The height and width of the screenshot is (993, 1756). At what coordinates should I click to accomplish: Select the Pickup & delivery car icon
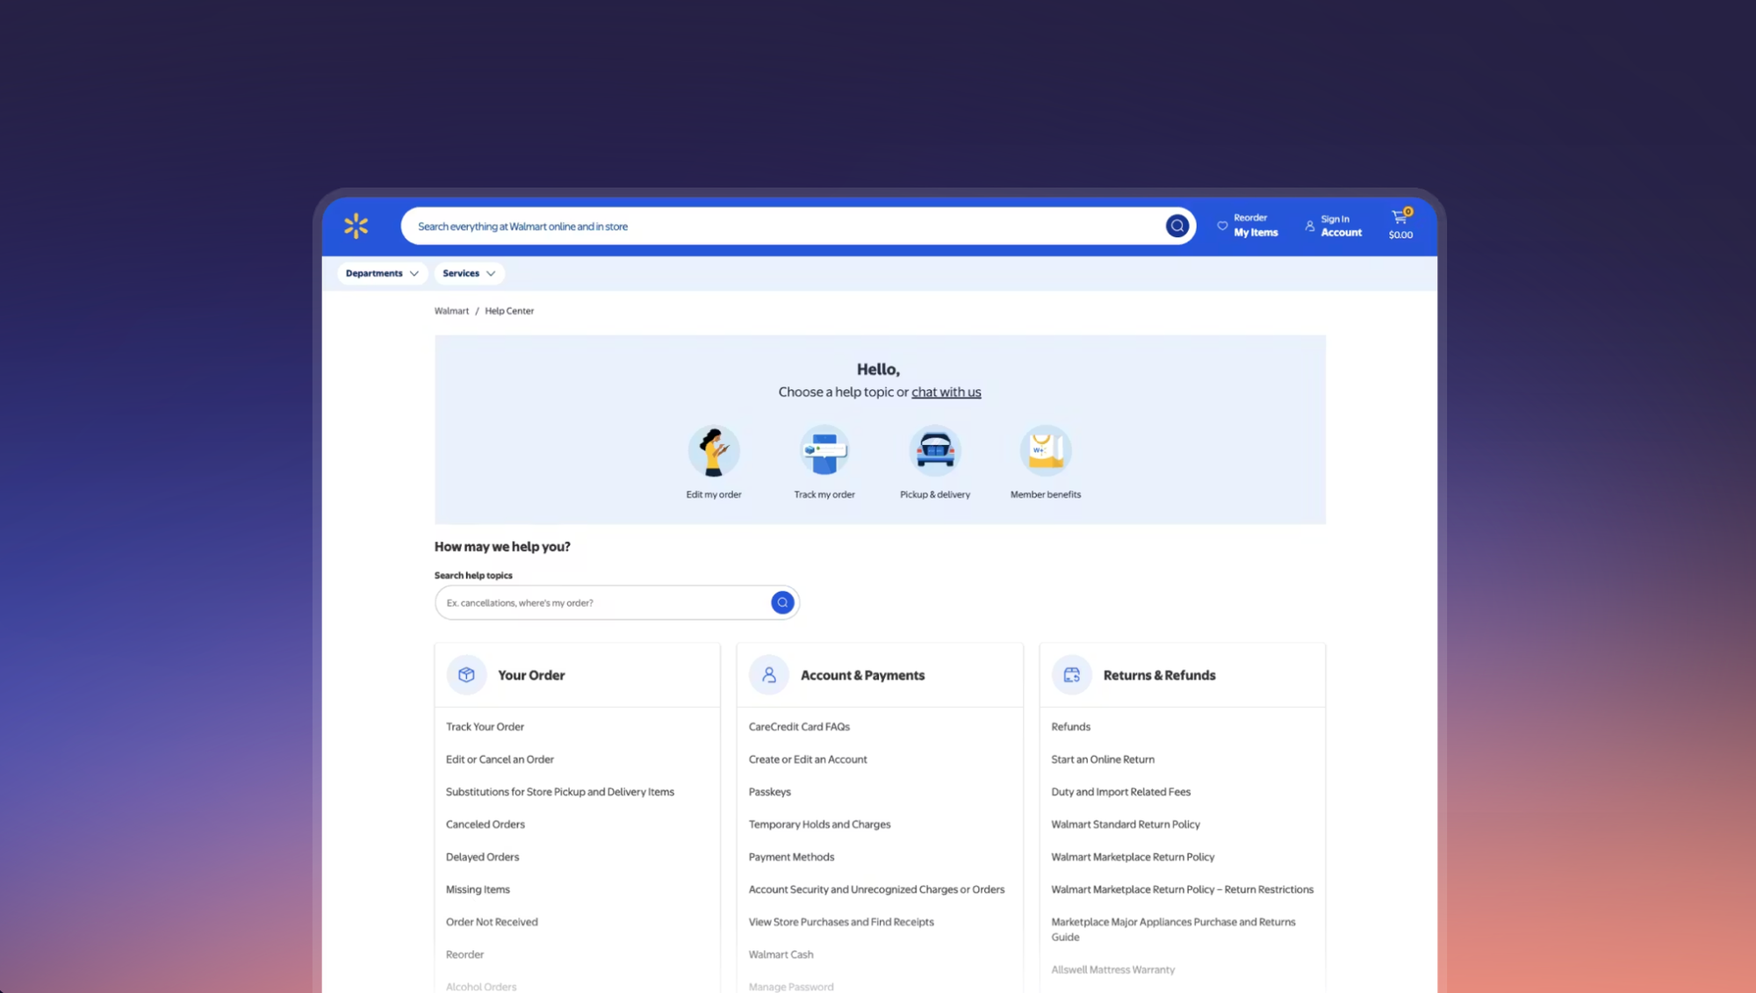934,451
